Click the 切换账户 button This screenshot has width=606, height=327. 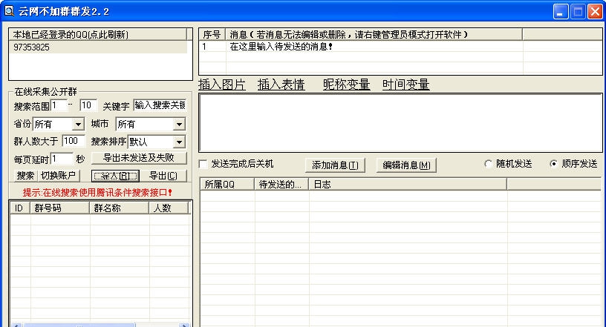click(x=58, y=176)
